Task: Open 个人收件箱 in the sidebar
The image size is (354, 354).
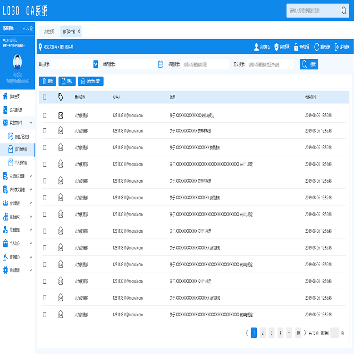Action: [x=20, y=162]
